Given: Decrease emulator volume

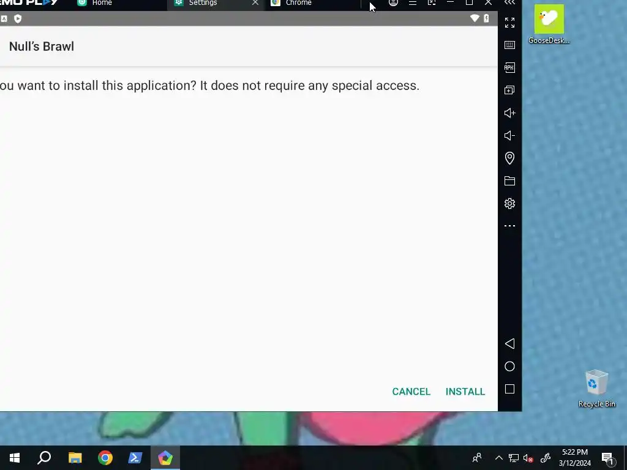Looking at the screenshot, I should pos(509,136).
